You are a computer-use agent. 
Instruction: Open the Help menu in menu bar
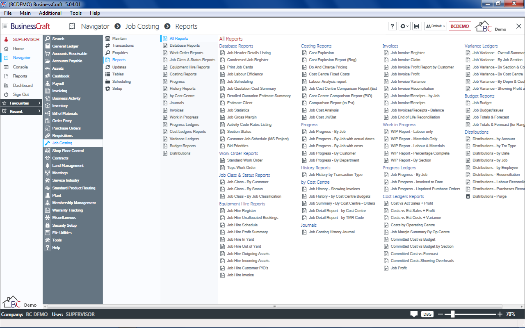(95, 13)
